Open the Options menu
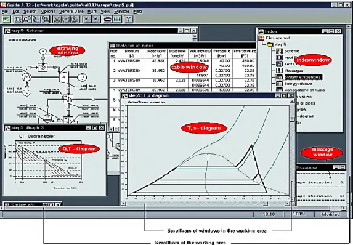Viewport: 353px width, 245px height. (47, 12)
